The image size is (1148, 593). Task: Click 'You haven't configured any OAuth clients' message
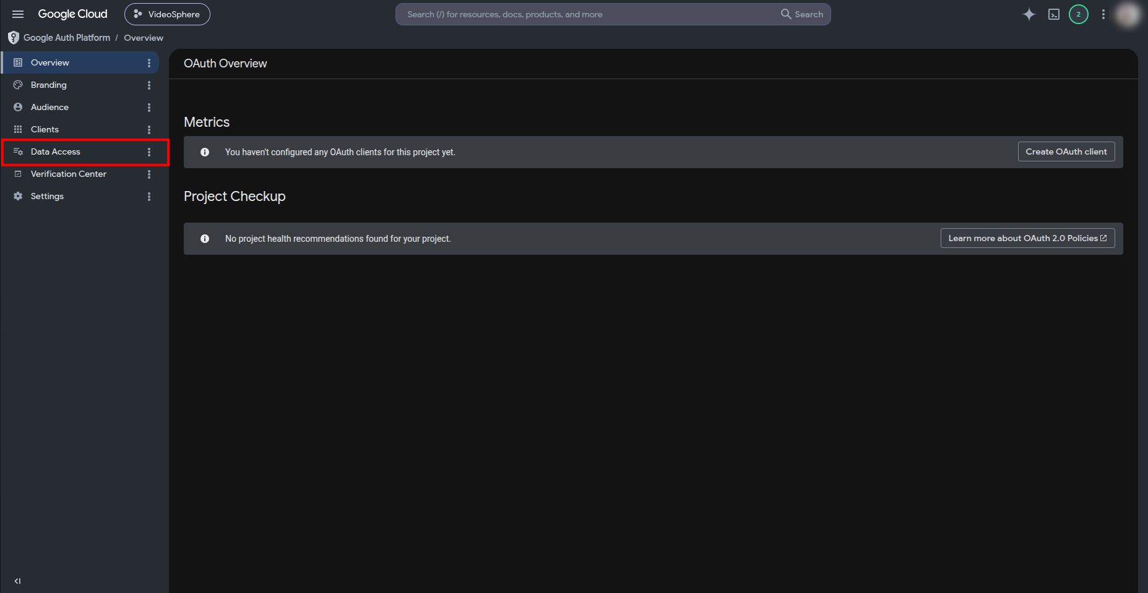tap(340, 152)
